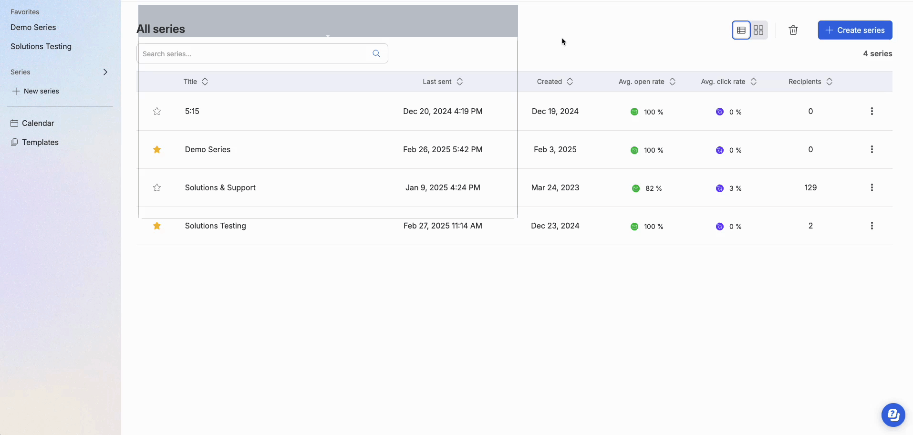Select the Feb 26, 2025 5:42 PM cell
This screenshot has height=435, width=913.
tap(443, 149)
